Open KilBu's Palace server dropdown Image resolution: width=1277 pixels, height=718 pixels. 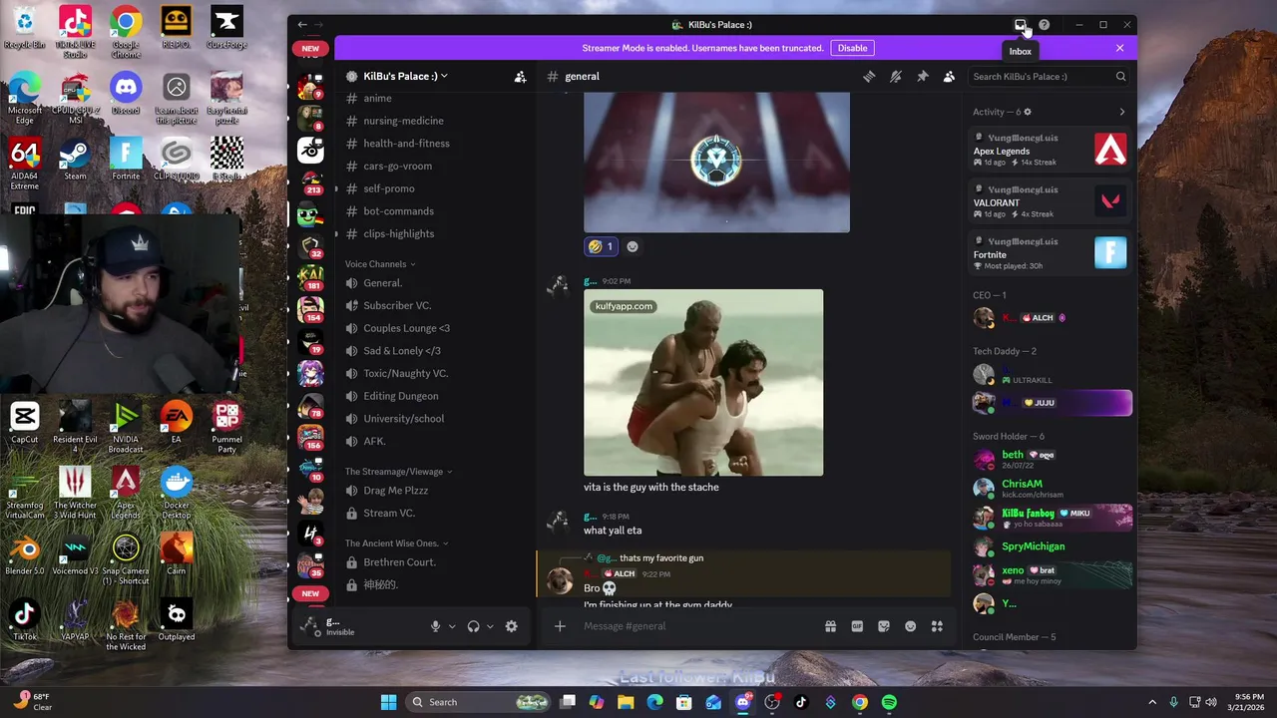click(x=404, y=76)
